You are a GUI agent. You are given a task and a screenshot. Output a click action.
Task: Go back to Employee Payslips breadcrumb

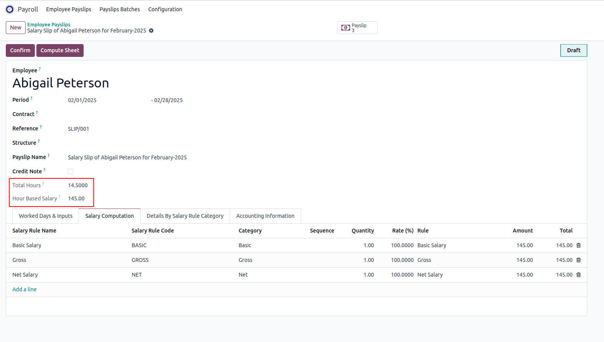49,24
